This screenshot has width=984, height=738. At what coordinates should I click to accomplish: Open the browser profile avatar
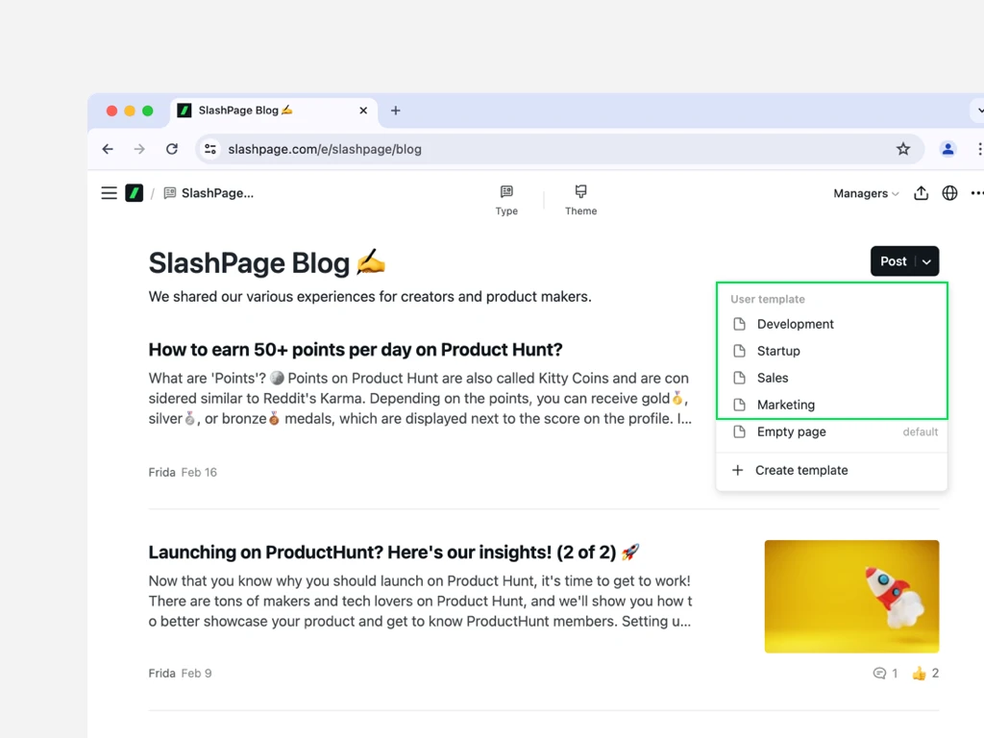coord(947,149)
